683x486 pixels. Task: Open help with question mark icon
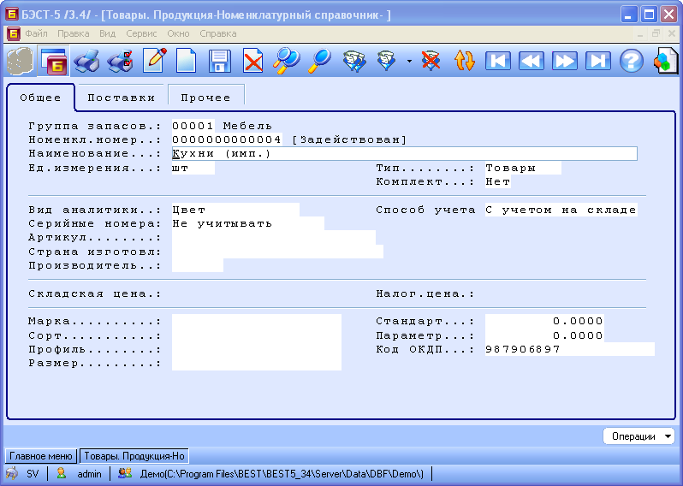click(631, 61)
